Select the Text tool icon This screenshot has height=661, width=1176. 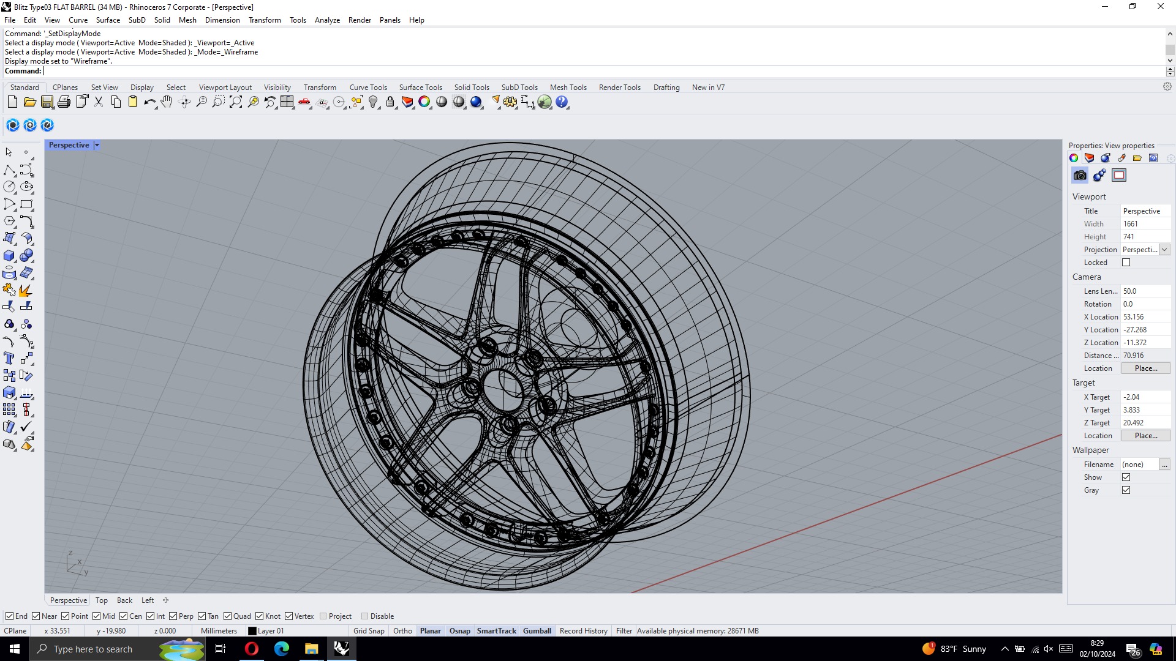(x=9, y=359)
